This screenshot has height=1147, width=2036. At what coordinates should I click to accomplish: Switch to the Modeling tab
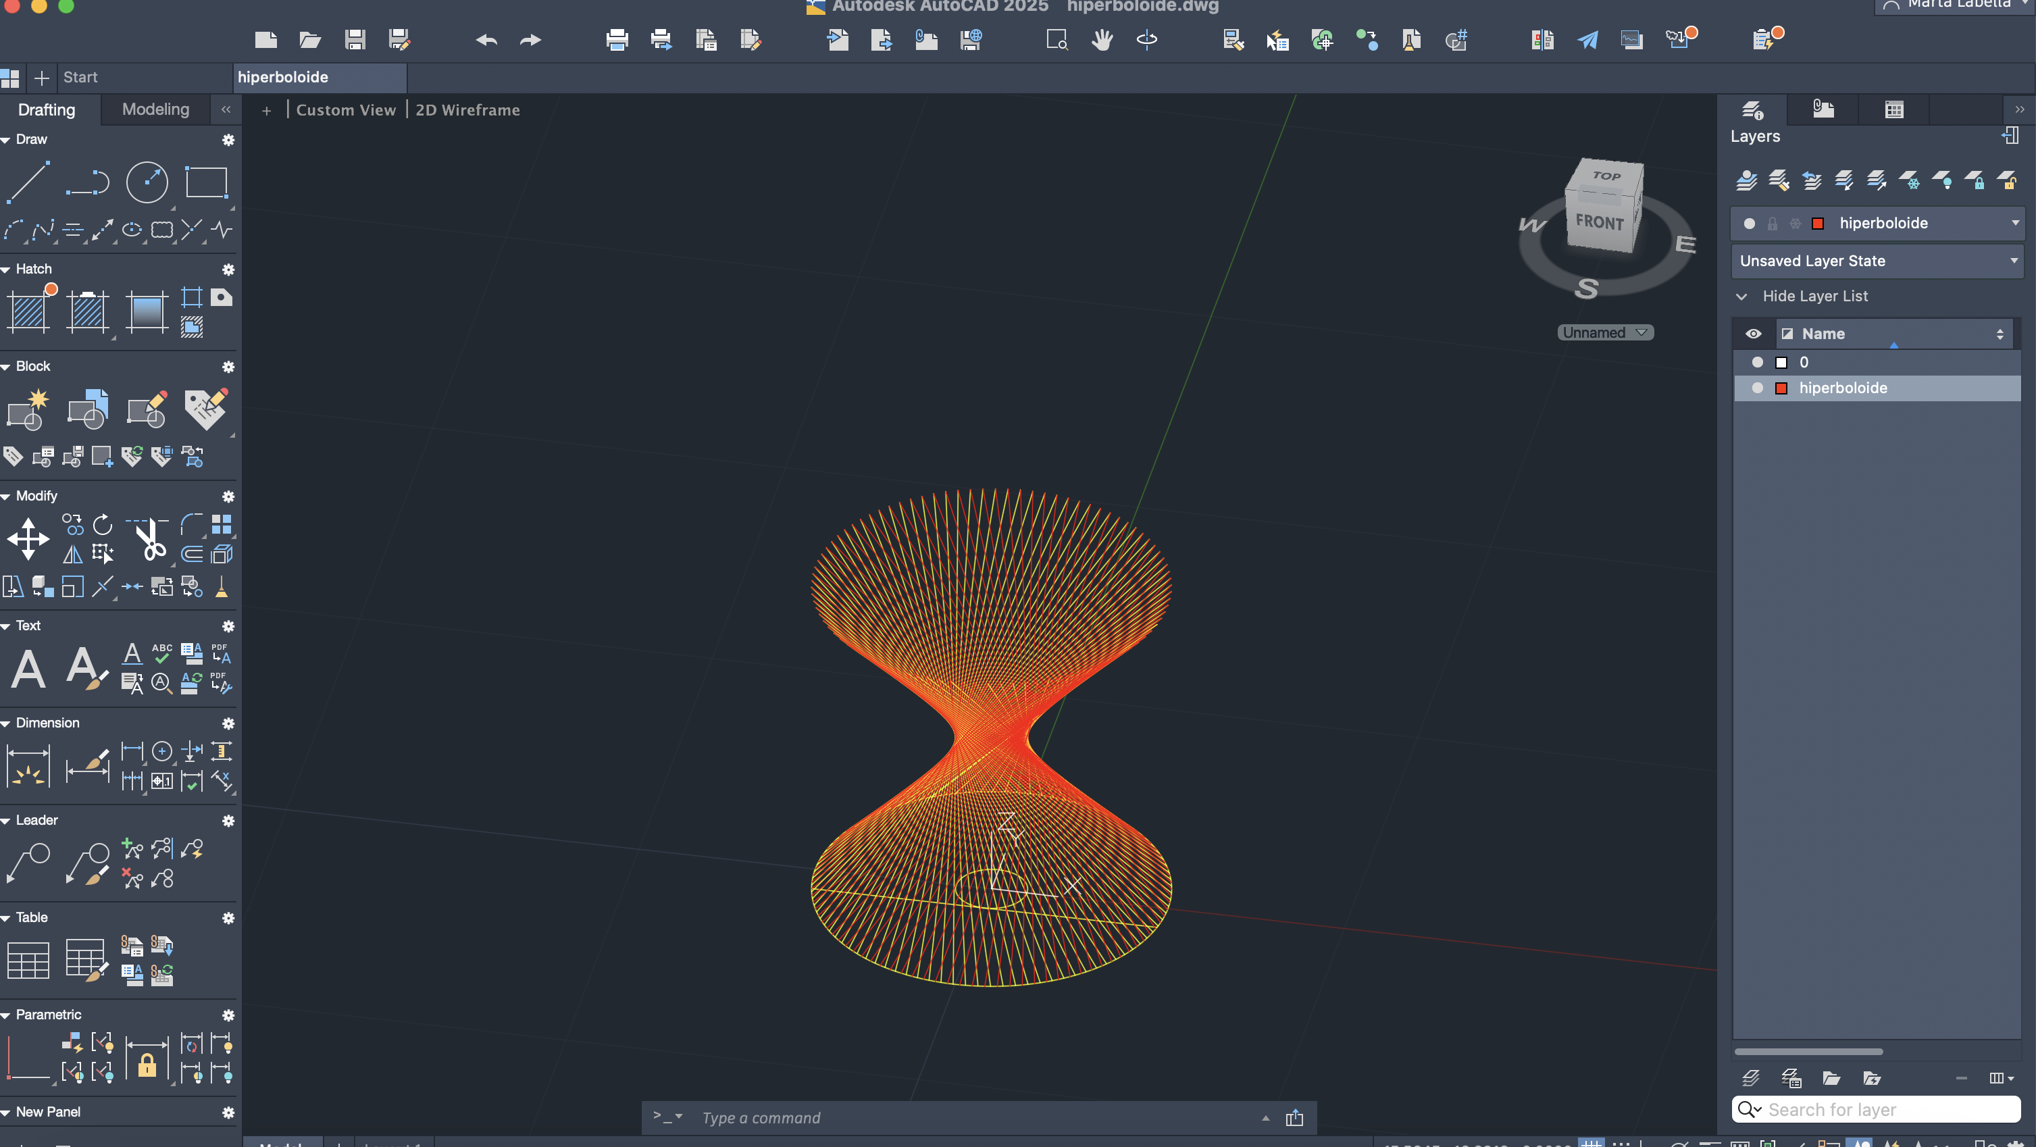coord(155,109)
